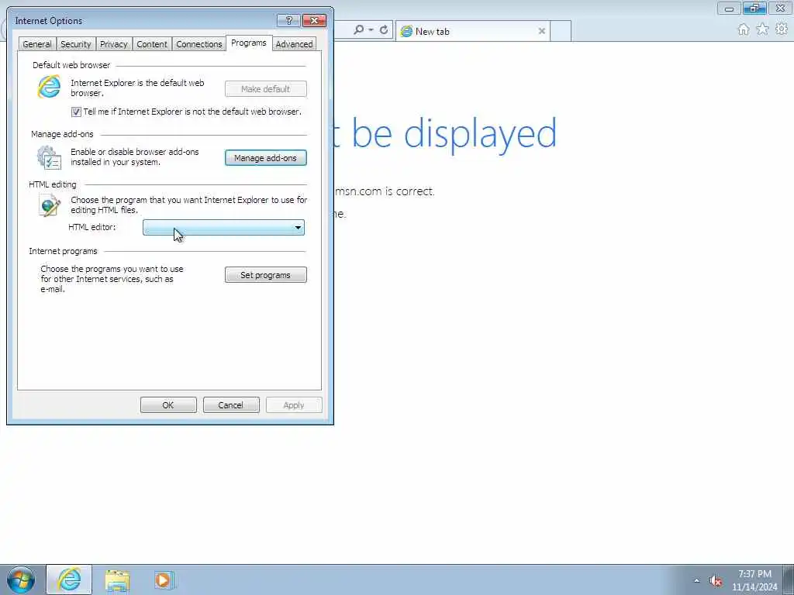
Task: Confirm with the OK button
Action: [x=168, y=404]
